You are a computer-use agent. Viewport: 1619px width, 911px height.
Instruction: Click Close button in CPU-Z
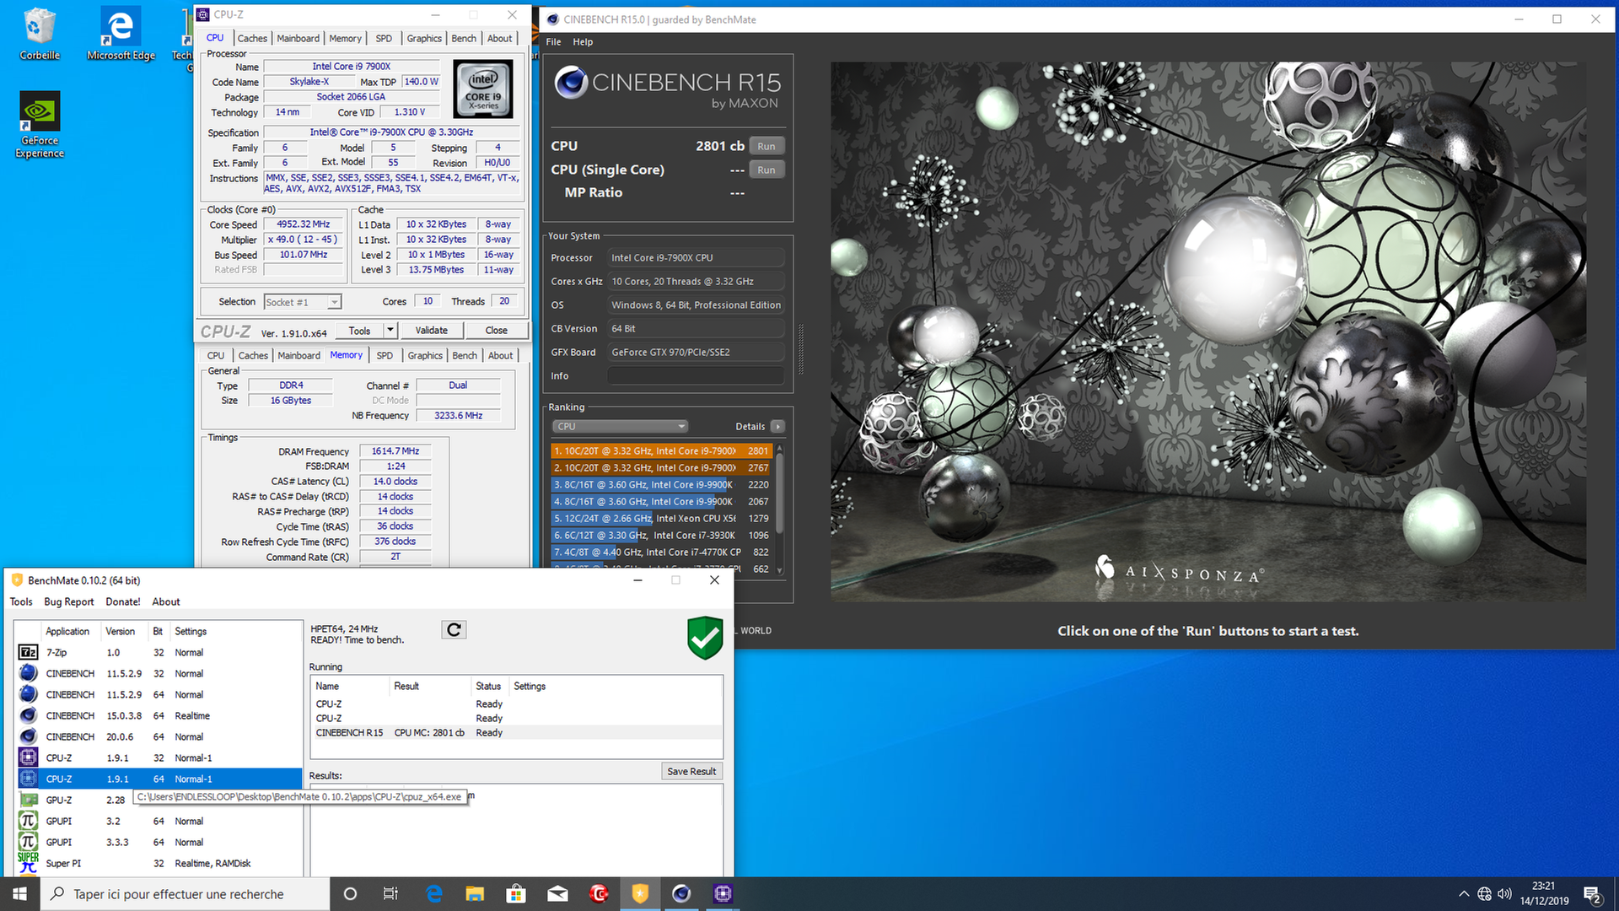(x=497, y=331)
